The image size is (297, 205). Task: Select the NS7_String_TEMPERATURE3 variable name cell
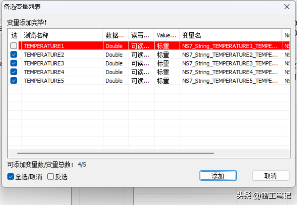[230, 63]
